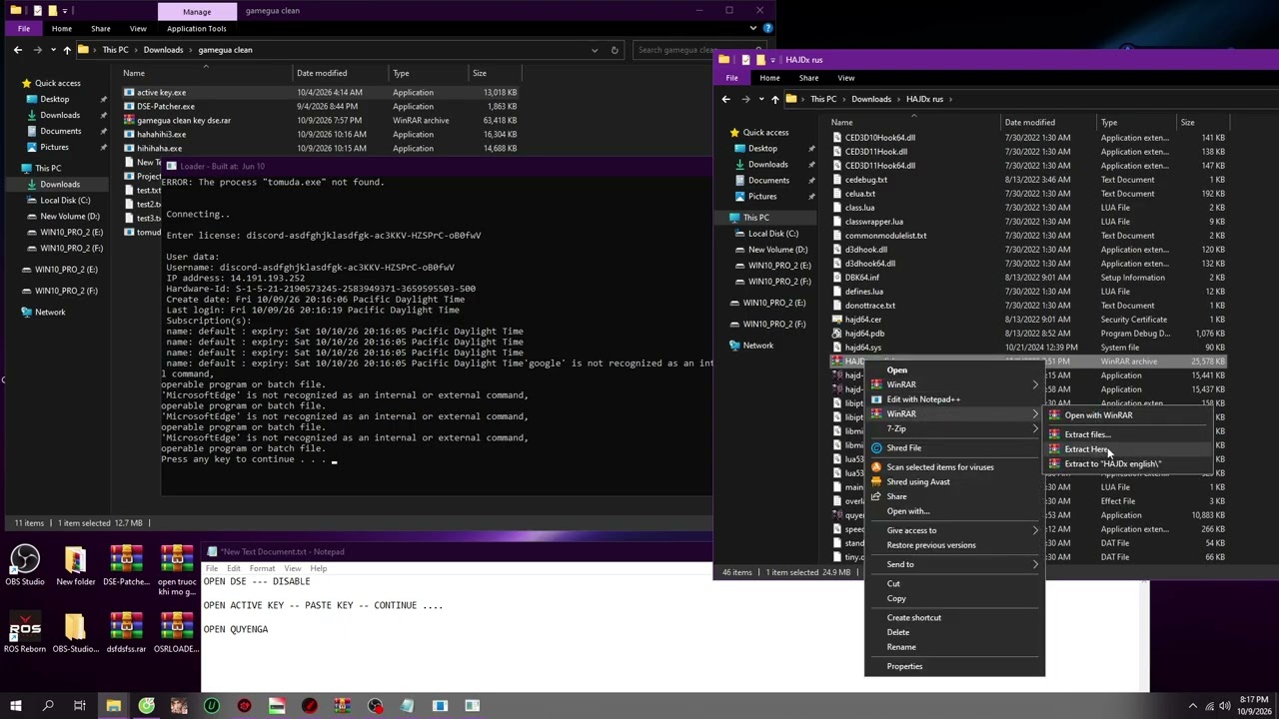Click Edit with Notepad++ in context menu
This screenshot has width=1279, height=719.
[x=923, y=399]
